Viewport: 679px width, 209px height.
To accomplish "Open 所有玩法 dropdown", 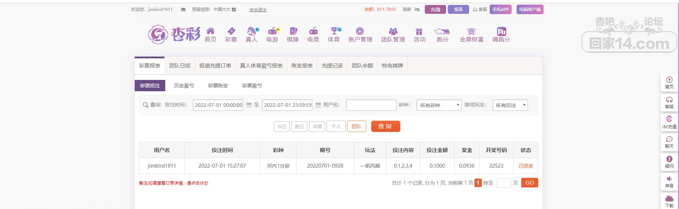I will point(510,105).
